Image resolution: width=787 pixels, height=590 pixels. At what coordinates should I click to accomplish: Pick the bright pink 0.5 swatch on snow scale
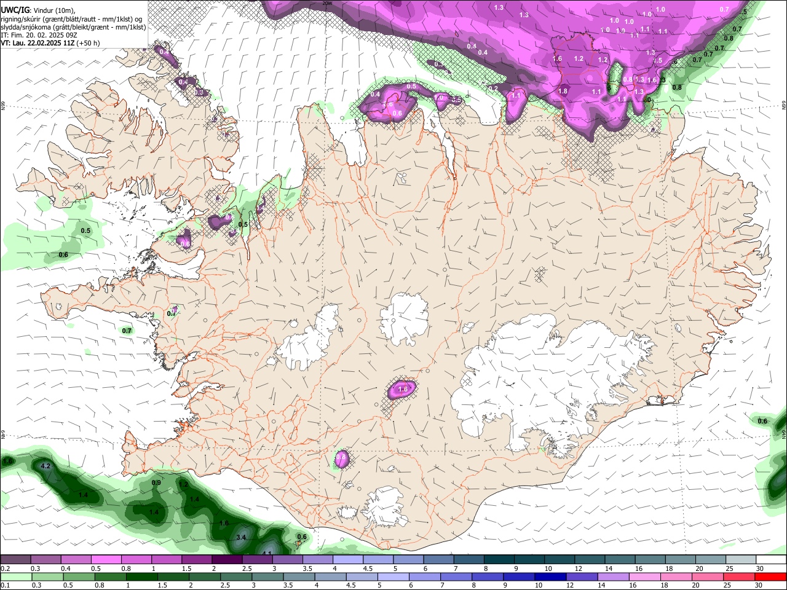(x=106, y=560)
